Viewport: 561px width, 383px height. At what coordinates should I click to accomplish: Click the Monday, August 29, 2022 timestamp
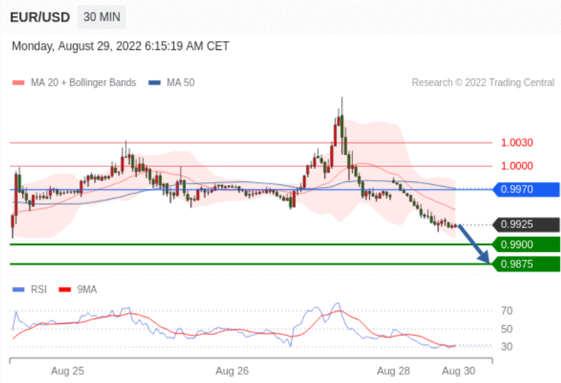point(120,47)
